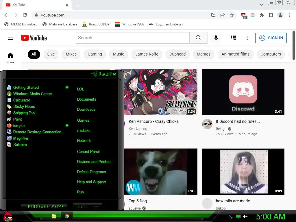
Task: Open Control Panel in start menu
Action: [x=88, y=151]
